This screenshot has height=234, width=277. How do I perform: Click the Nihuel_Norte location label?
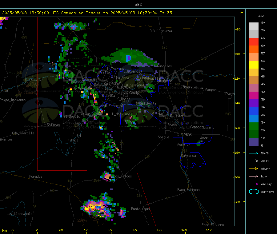pos(146,103)
